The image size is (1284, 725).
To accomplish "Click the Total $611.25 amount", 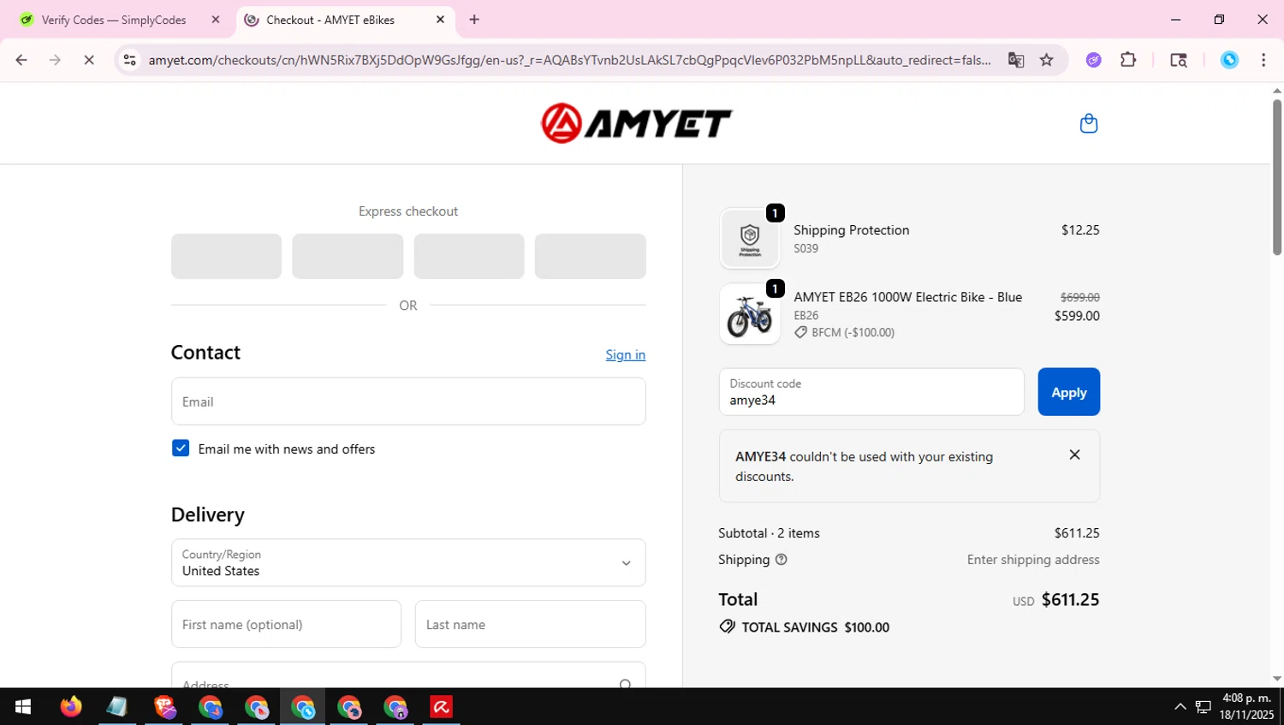I will click(x=1070, y=599).
